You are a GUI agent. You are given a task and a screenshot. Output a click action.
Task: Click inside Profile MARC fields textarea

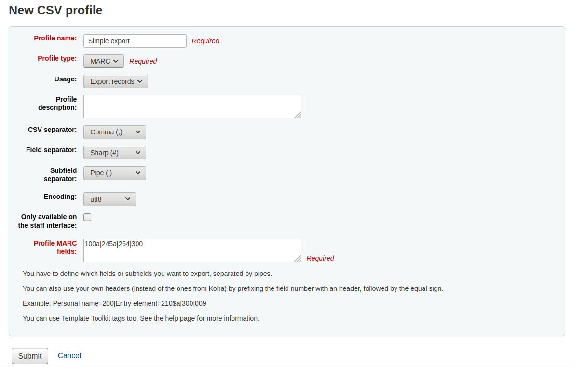192,250
